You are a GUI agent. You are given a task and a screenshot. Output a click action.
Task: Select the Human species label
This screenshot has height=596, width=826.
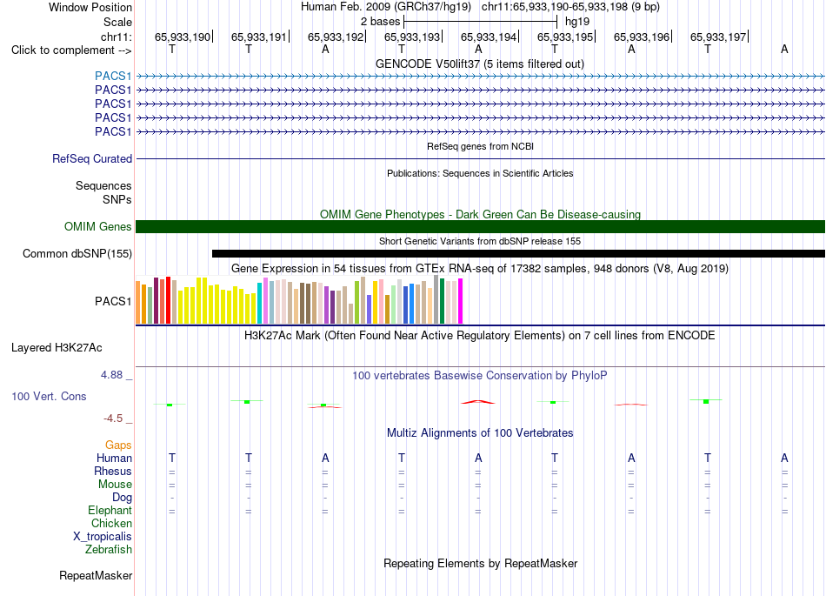click(x=114, y=459)
